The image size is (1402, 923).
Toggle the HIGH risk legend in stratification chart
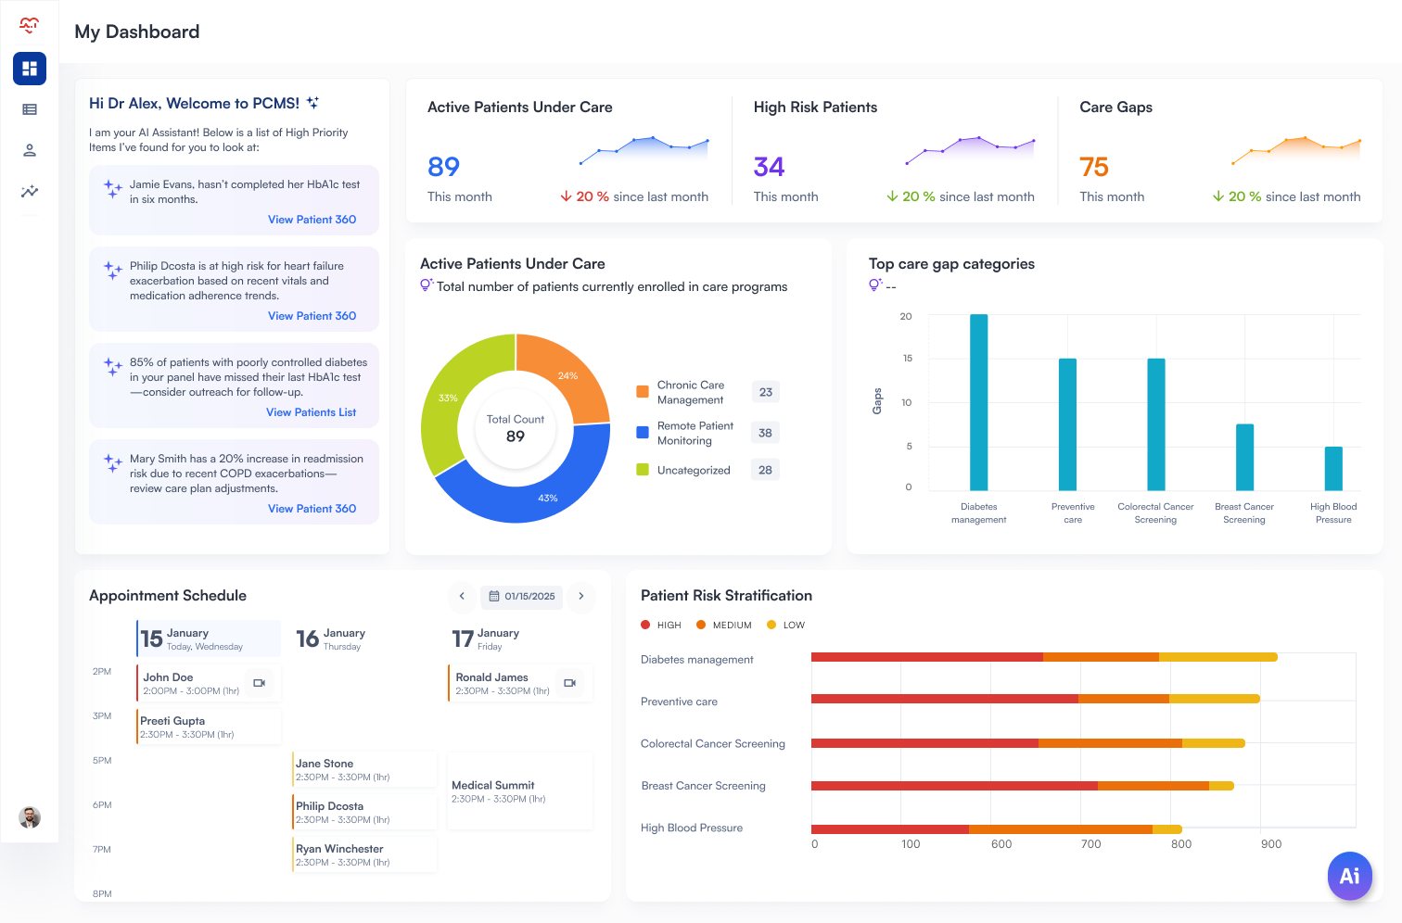(660, 625)
